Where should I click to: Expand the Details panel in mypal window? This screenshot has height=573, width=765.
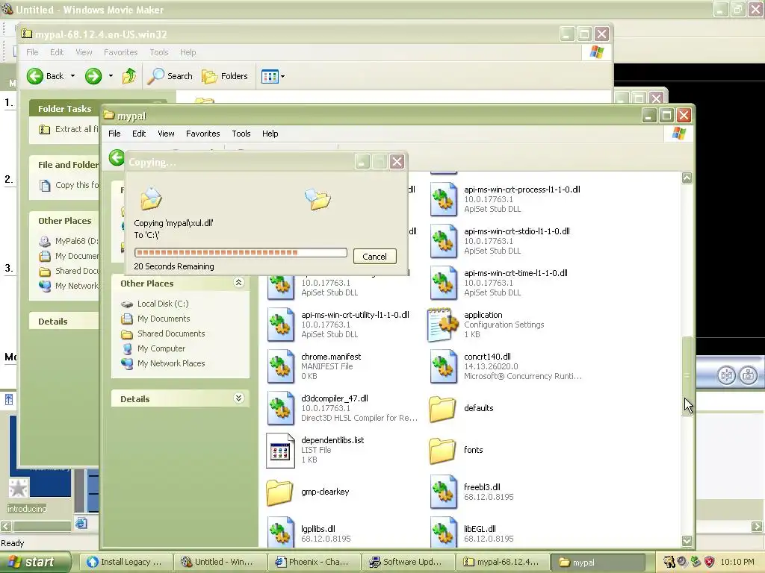point(238,398)
